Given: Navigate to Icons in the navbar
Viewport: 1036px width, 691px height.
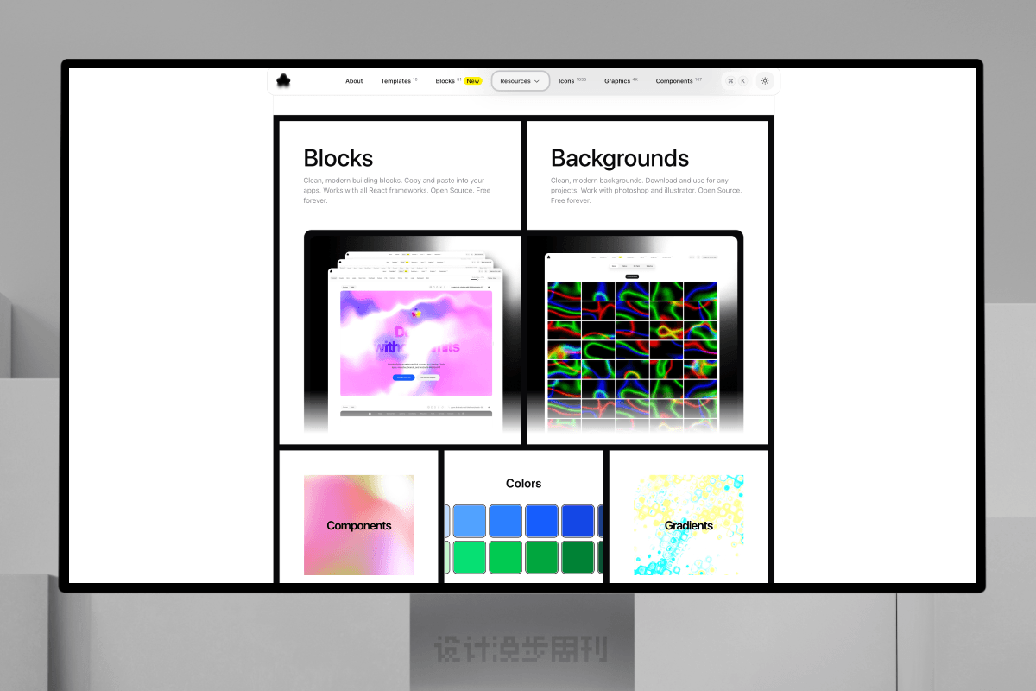Looking at the screenshot, I should pos(566,81).
